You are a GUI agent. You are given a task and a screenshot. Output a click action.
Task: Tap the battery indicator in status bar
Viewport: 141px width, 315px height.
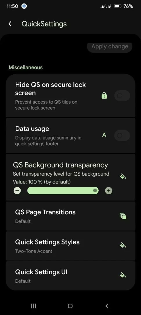click(123, 6)
